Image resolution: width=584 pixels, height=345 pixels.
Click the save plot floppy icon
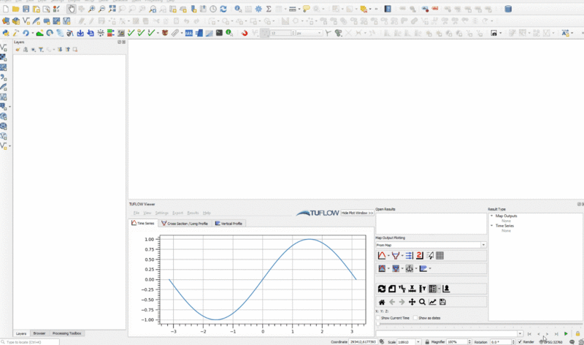442,302
